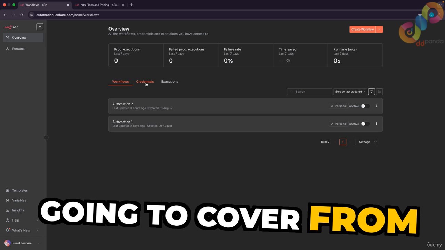Click the Templates box icon
Screen dimensions: 445x250
pos(7,190)
